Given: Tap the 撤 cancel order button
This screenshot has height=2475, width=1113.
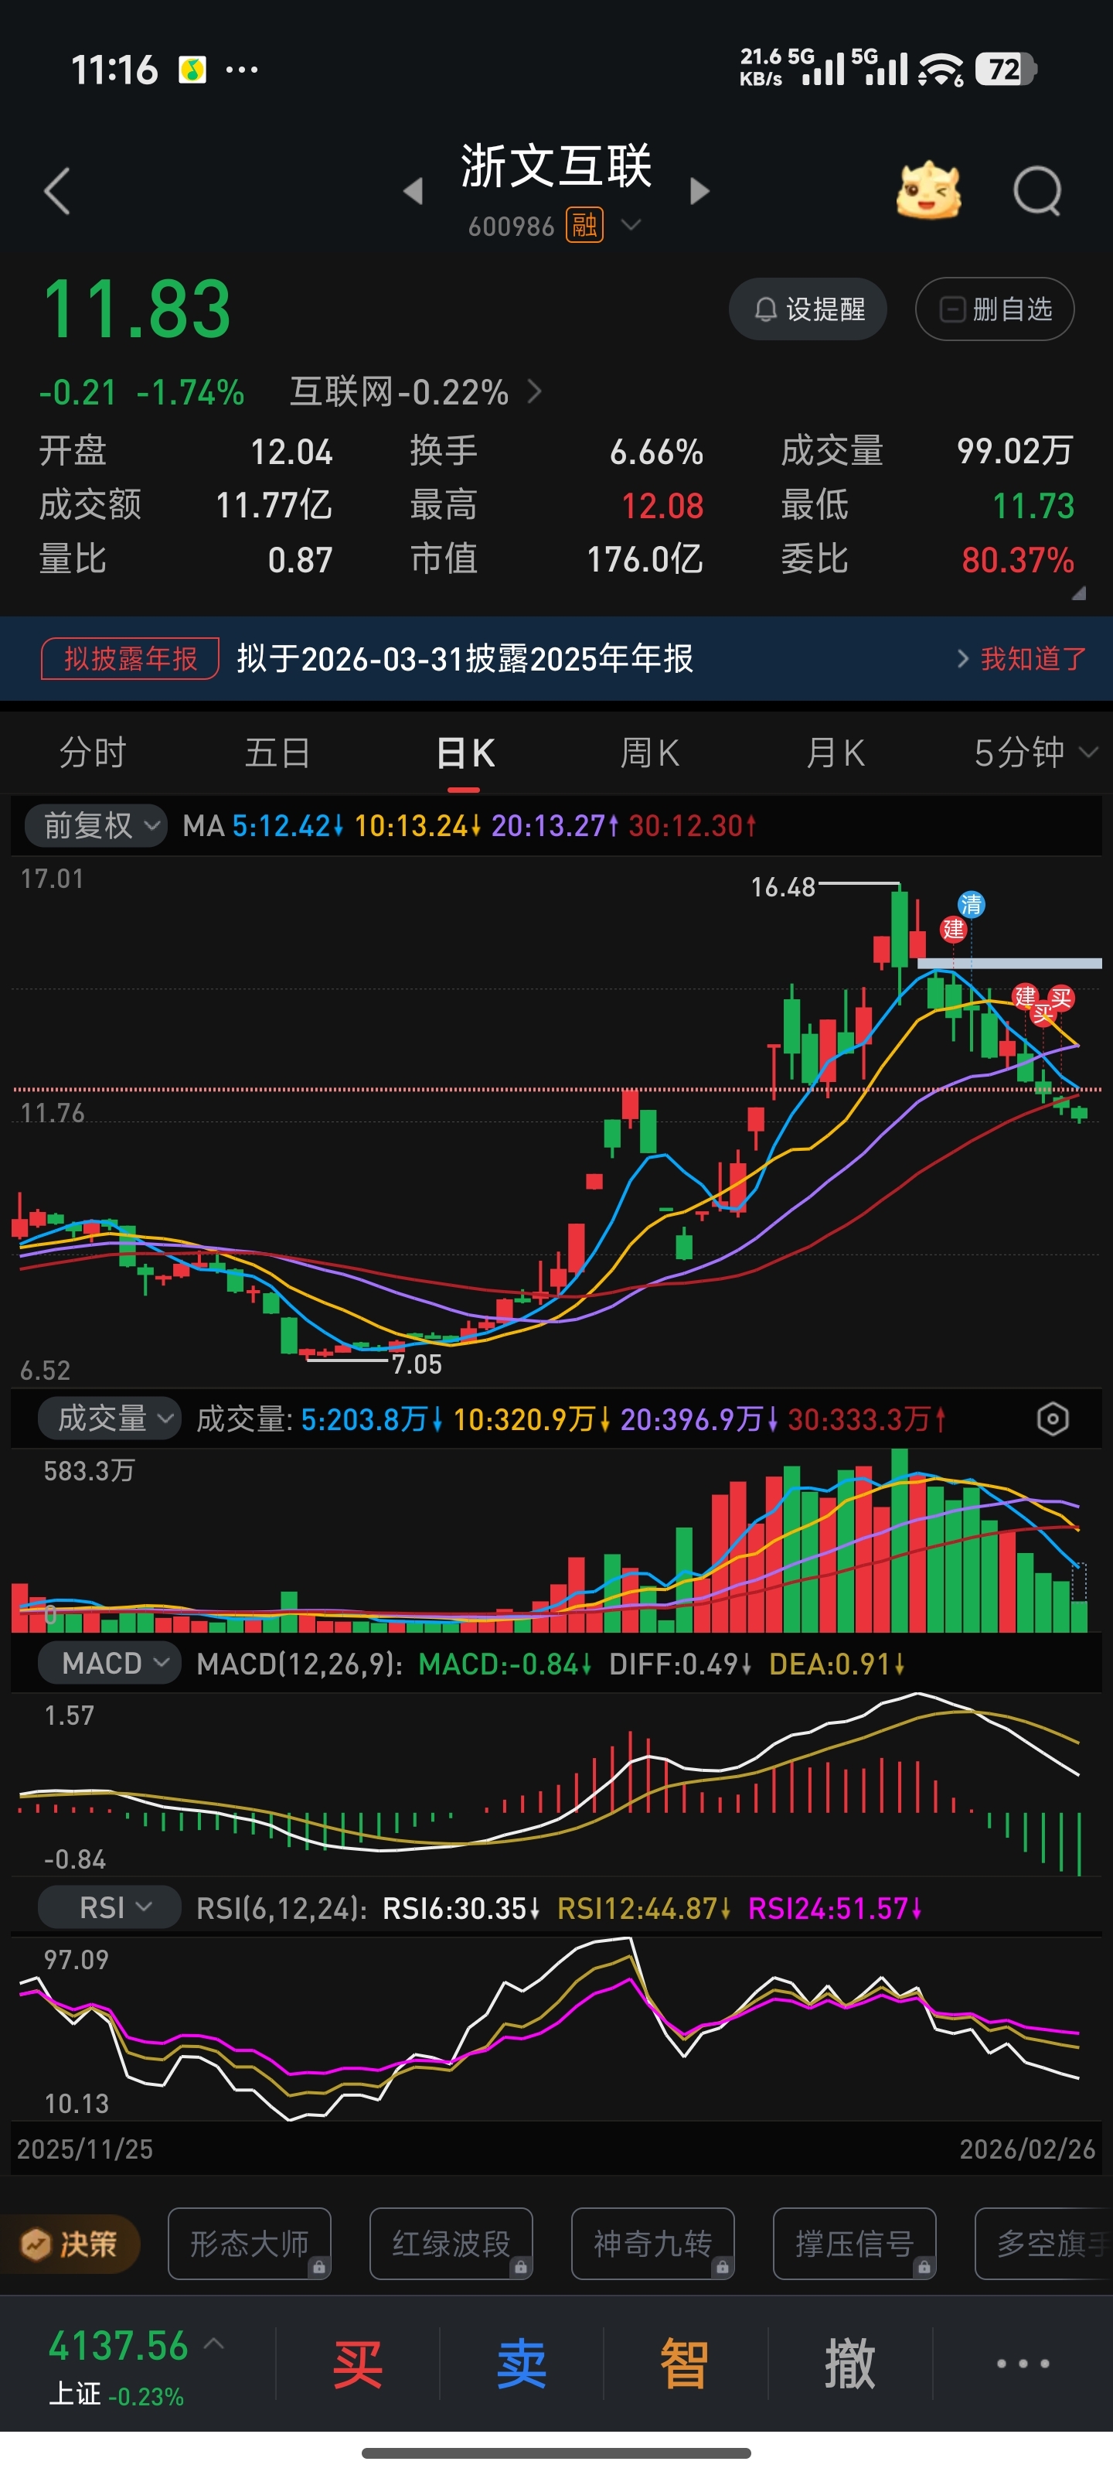Looking at the screenshot, I should [x=850, y=2364].
